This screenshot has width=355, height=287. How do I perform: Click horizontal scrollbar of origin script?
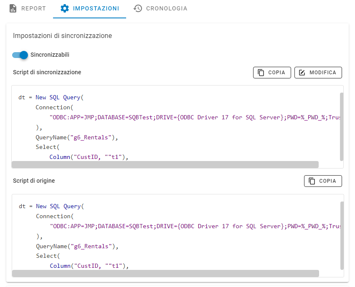click(165, 273)
